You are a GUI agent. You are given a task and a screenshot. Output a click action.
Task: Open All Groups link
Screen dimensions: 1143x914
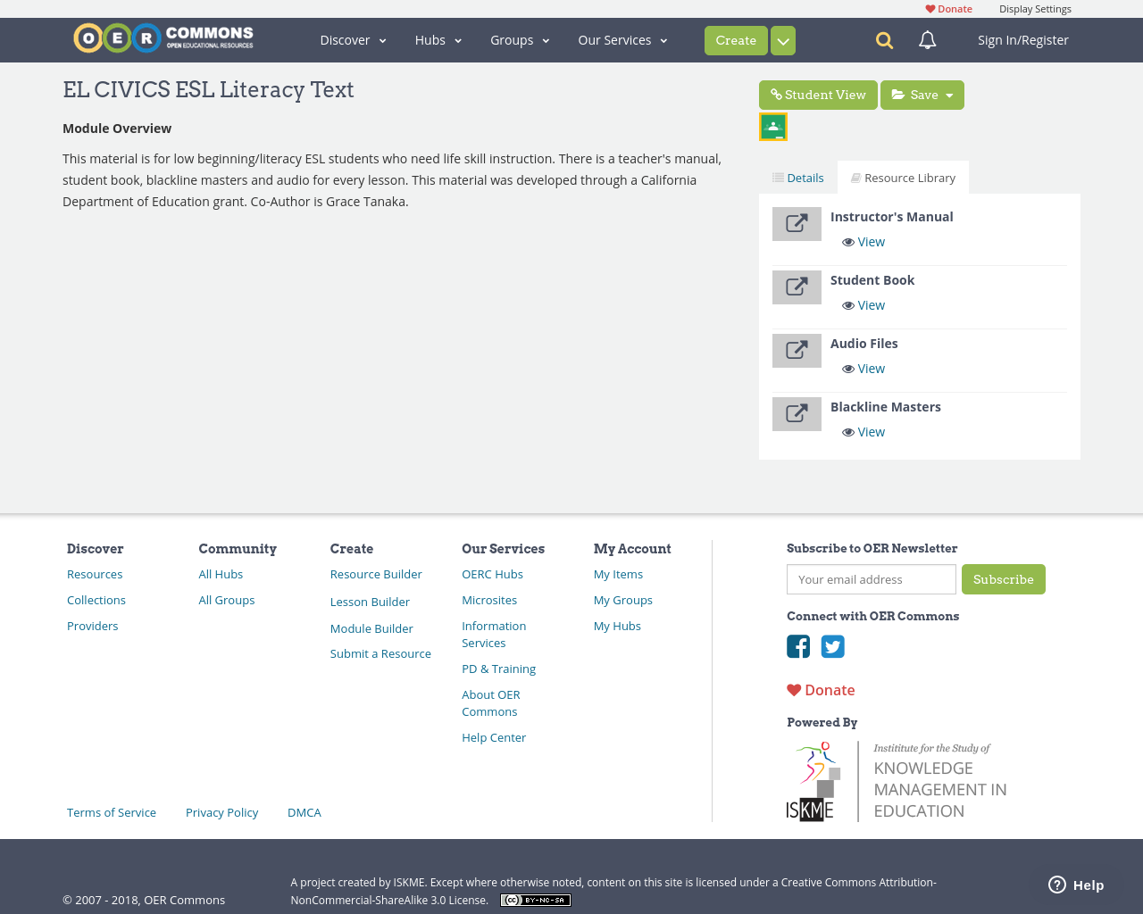pos(227,600)
